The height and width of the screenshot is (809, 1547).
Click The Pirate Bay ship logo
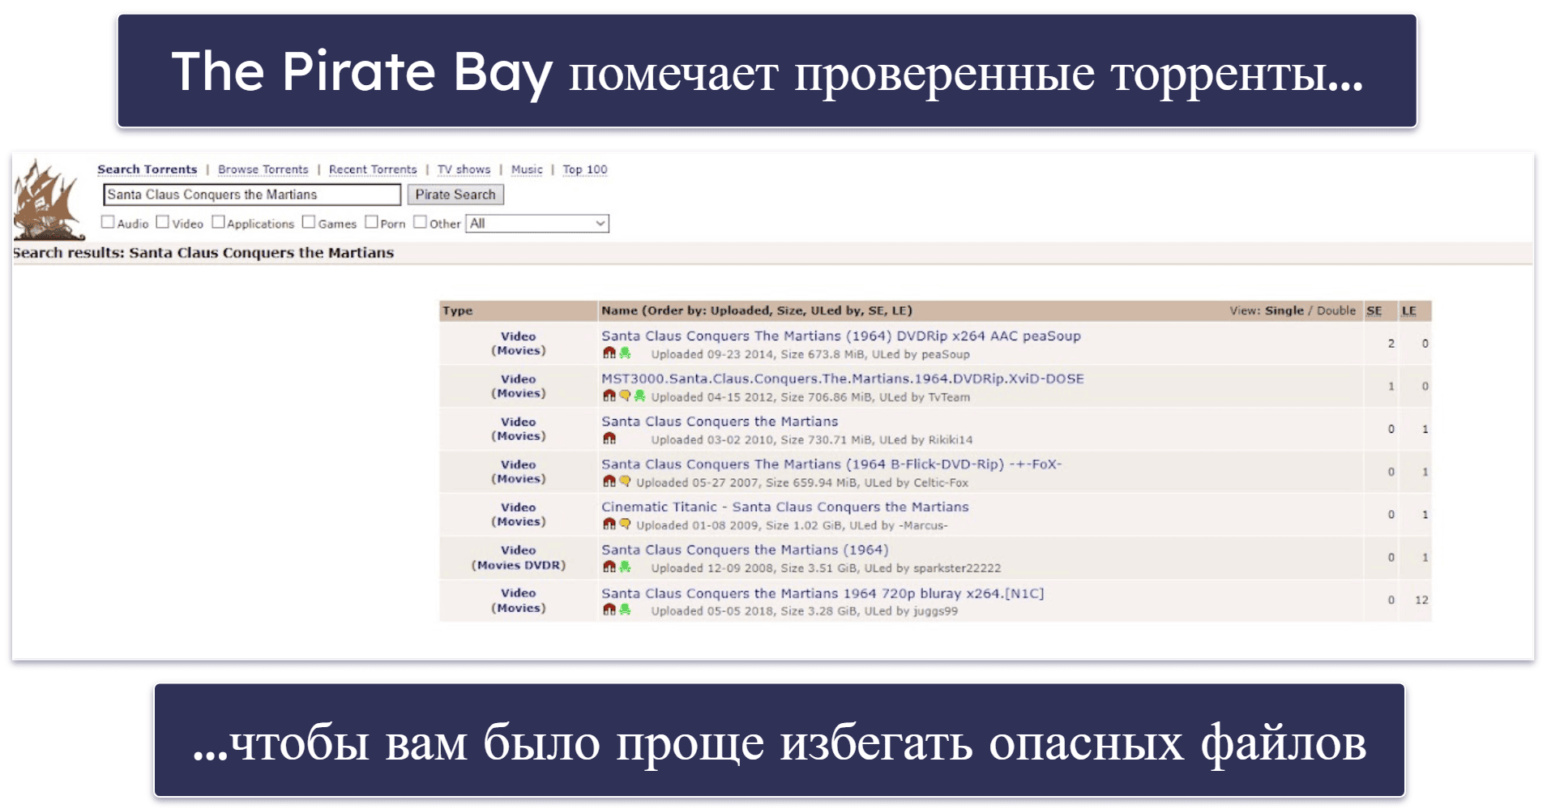click(49, 200)
